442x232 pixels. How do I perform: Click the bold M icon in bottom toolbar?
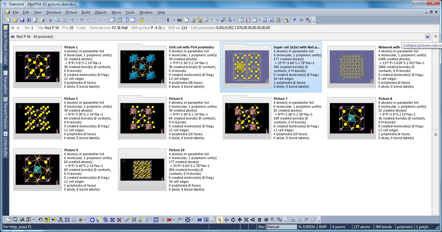click(200, 220)
